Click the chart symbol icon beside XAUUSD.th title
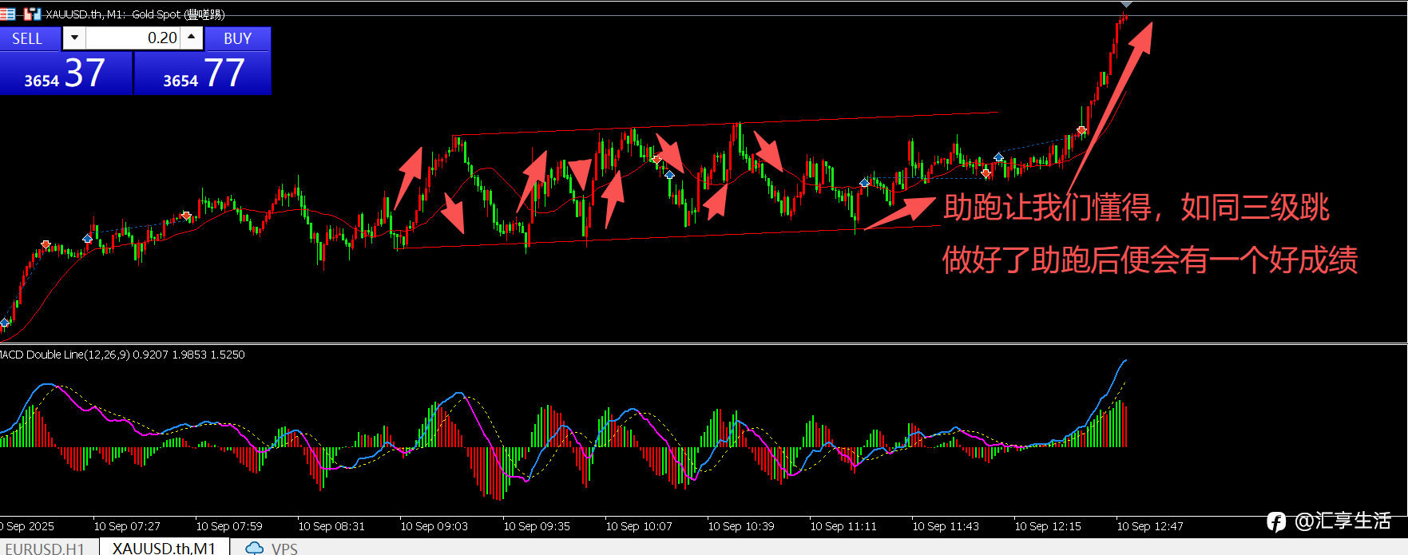This screenshot has height=555, width=1408. (32, 14)
